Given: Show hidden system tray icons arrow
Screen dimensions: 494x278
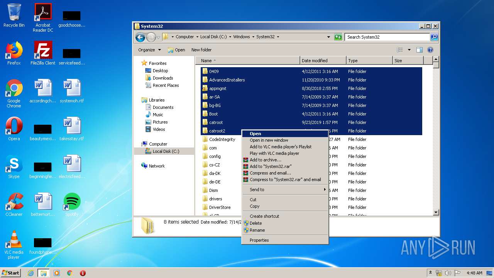Looking at the screenshot, I should point(430,273).
